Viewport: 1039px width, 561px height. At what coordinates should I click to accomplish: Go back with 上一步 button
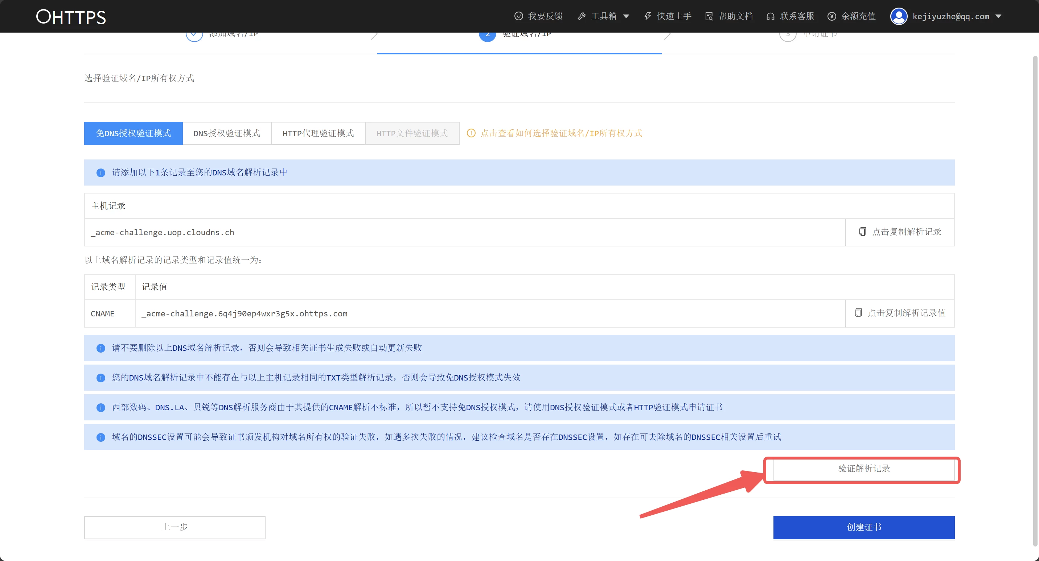(174, 527)
